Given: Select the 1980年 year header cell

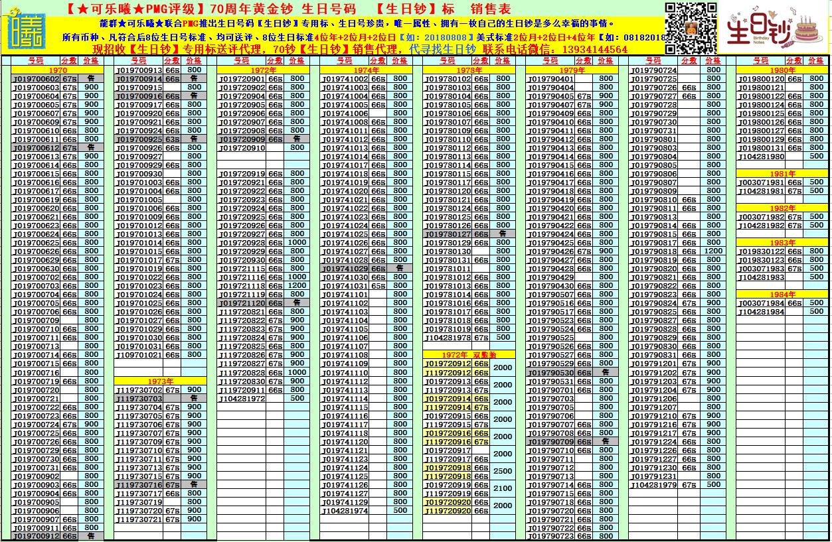Looking at the screenshot, I should [x=783, y=70].
